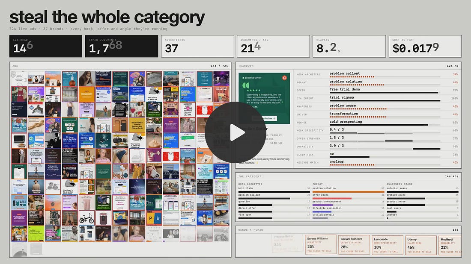Click the Hook Specificity score "0.4 / 3"
This screenshot has width=471, height=264.
[x=337, y=129]
